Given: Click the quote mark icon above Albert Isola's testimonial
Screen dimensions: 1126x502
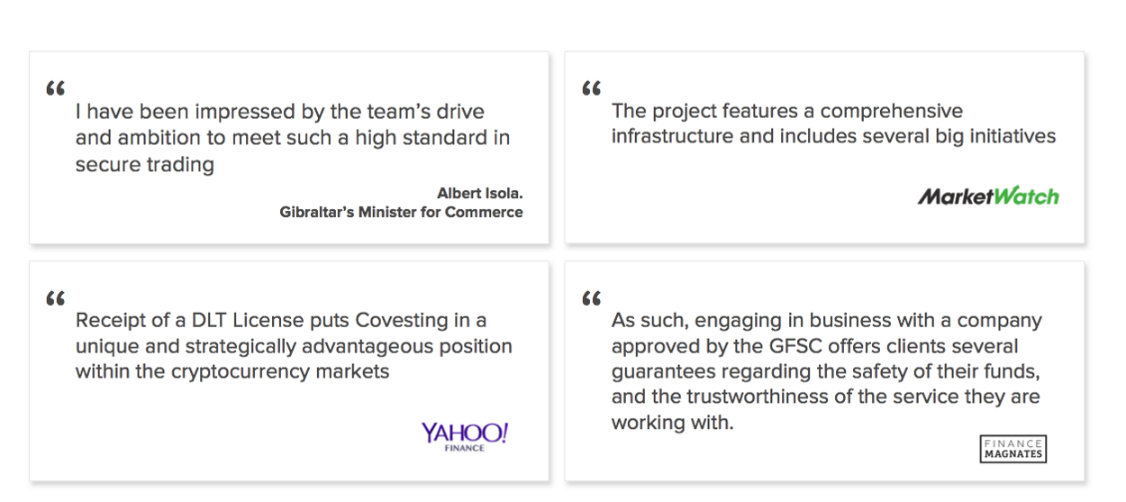Looking at the screenshot, I should point(55,89).
